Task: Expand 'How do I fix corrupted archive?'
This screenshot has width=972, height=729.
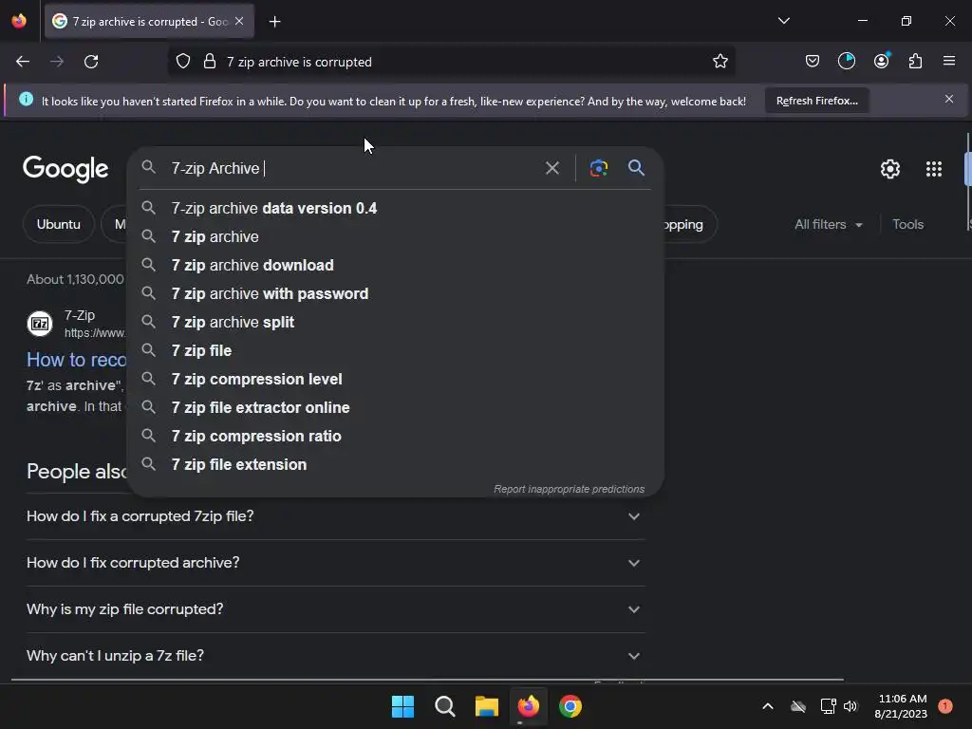Action: point(335,563)
